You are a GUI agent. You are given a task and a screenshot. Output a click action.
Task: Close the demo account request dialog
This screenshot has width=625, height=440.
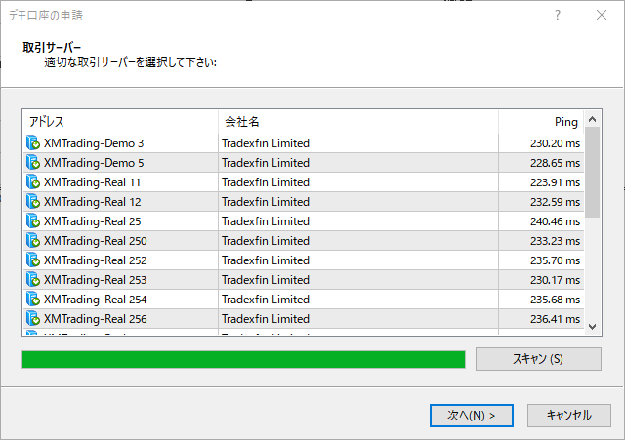click(602, 16)
